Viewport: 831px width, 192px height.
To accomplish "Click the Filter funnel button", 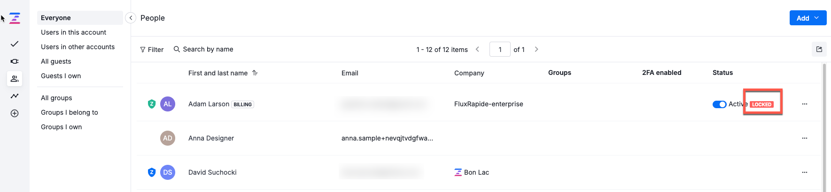I will (x=152, y=50).
